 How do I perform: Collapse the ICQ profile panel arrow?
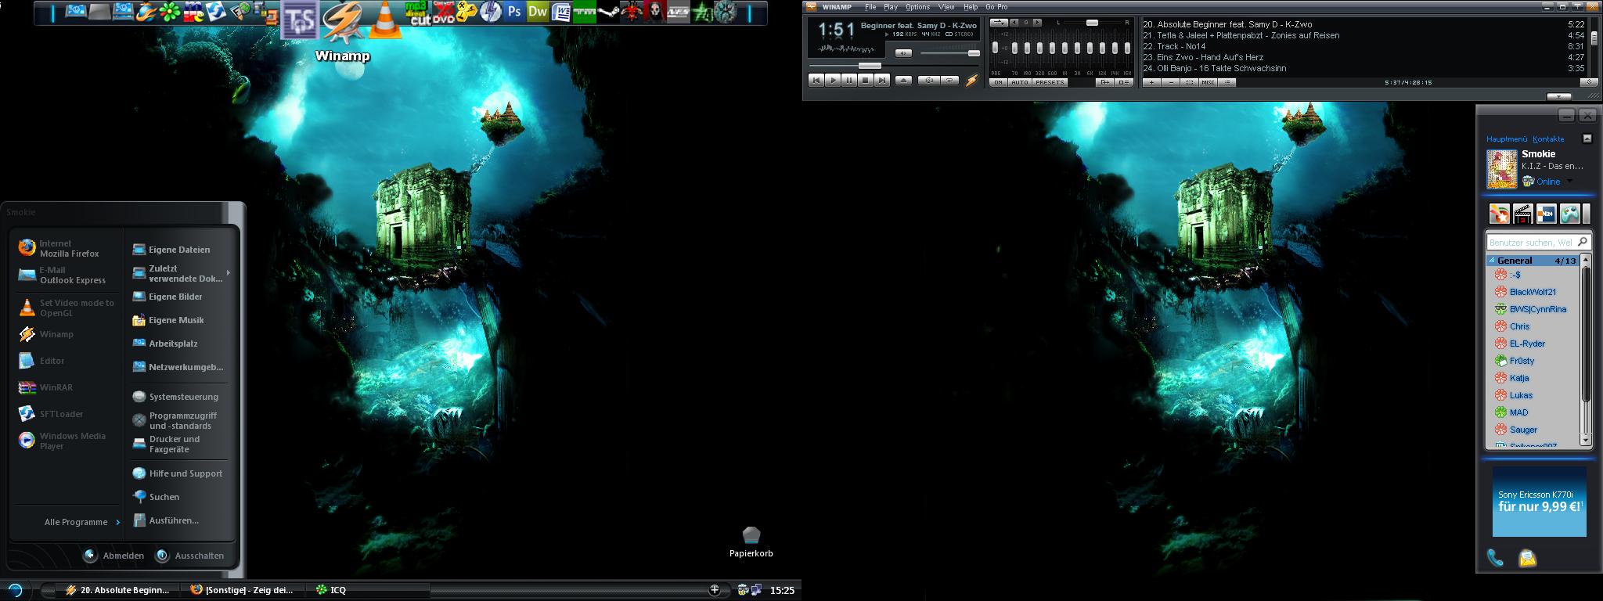[x=1587, y=139]
